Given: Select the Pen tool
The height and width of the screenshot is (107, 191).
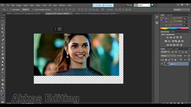Looking at the screenshot, I should (x=3, y=69).
